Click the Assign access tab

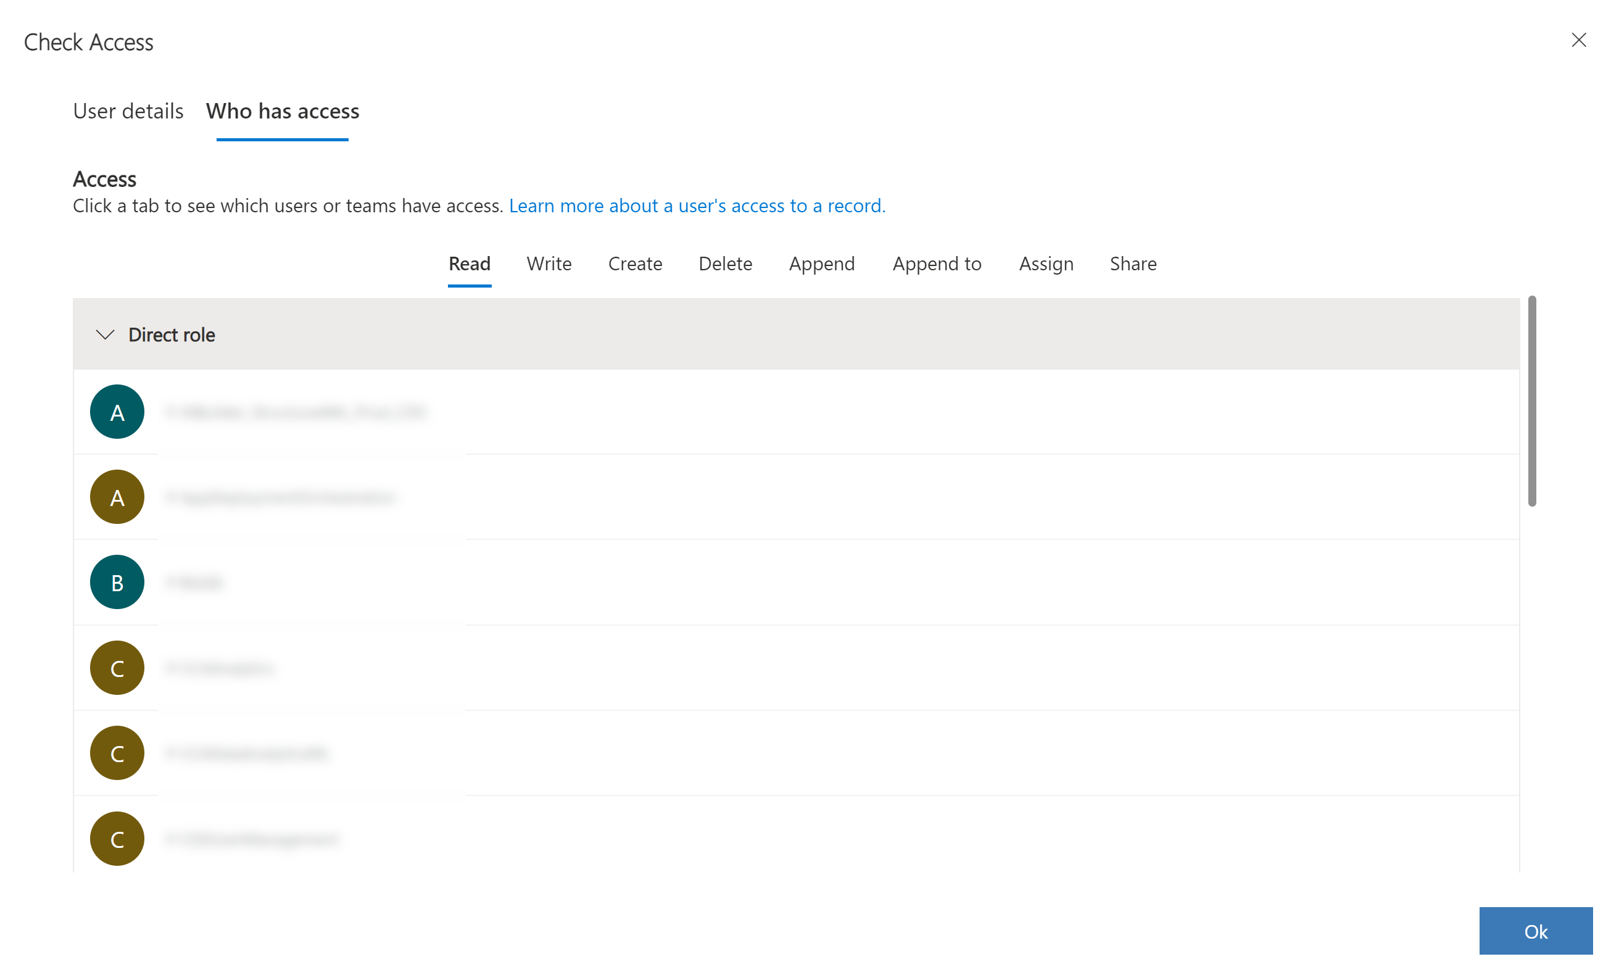click(x=1045, y=262)
